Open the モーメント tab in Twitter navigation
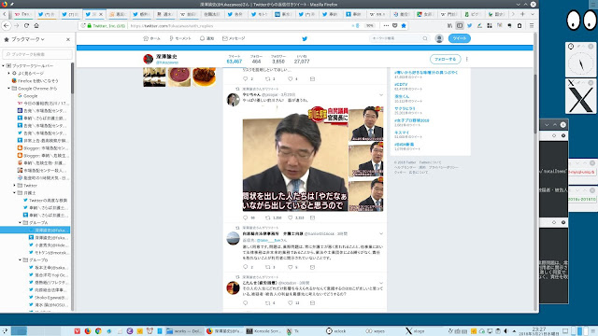Image resolution: width=598 pixels, height=336 pixels. click(180, 38)
